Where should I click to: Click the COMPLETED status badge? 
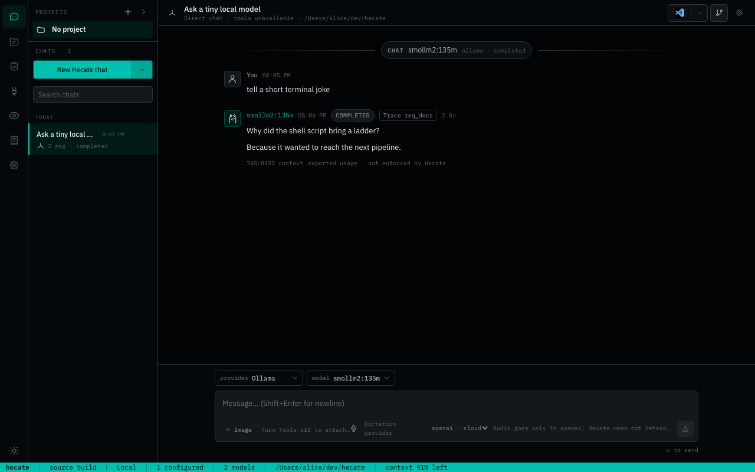[353, 116]
